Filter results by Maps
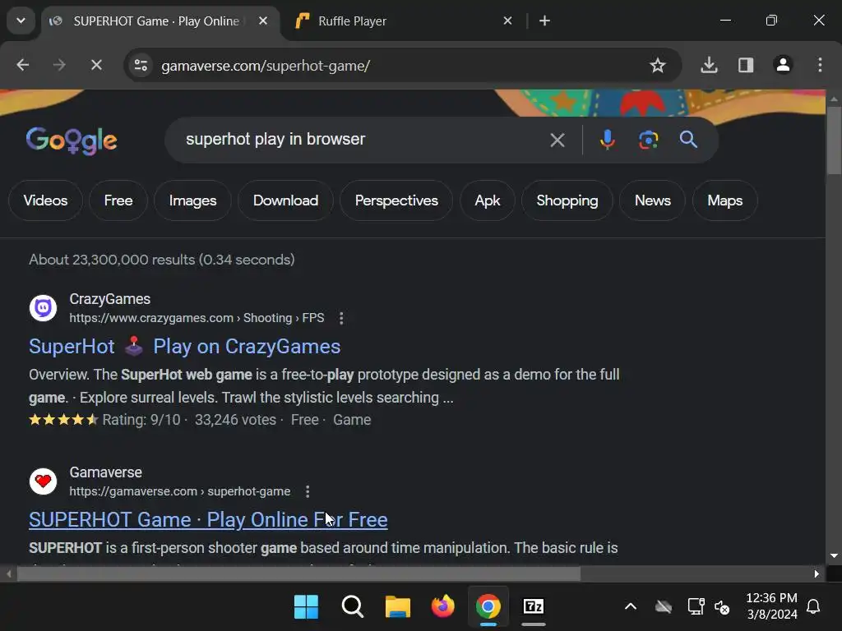The height and width of the screenshot is (631, 842). 725,200
